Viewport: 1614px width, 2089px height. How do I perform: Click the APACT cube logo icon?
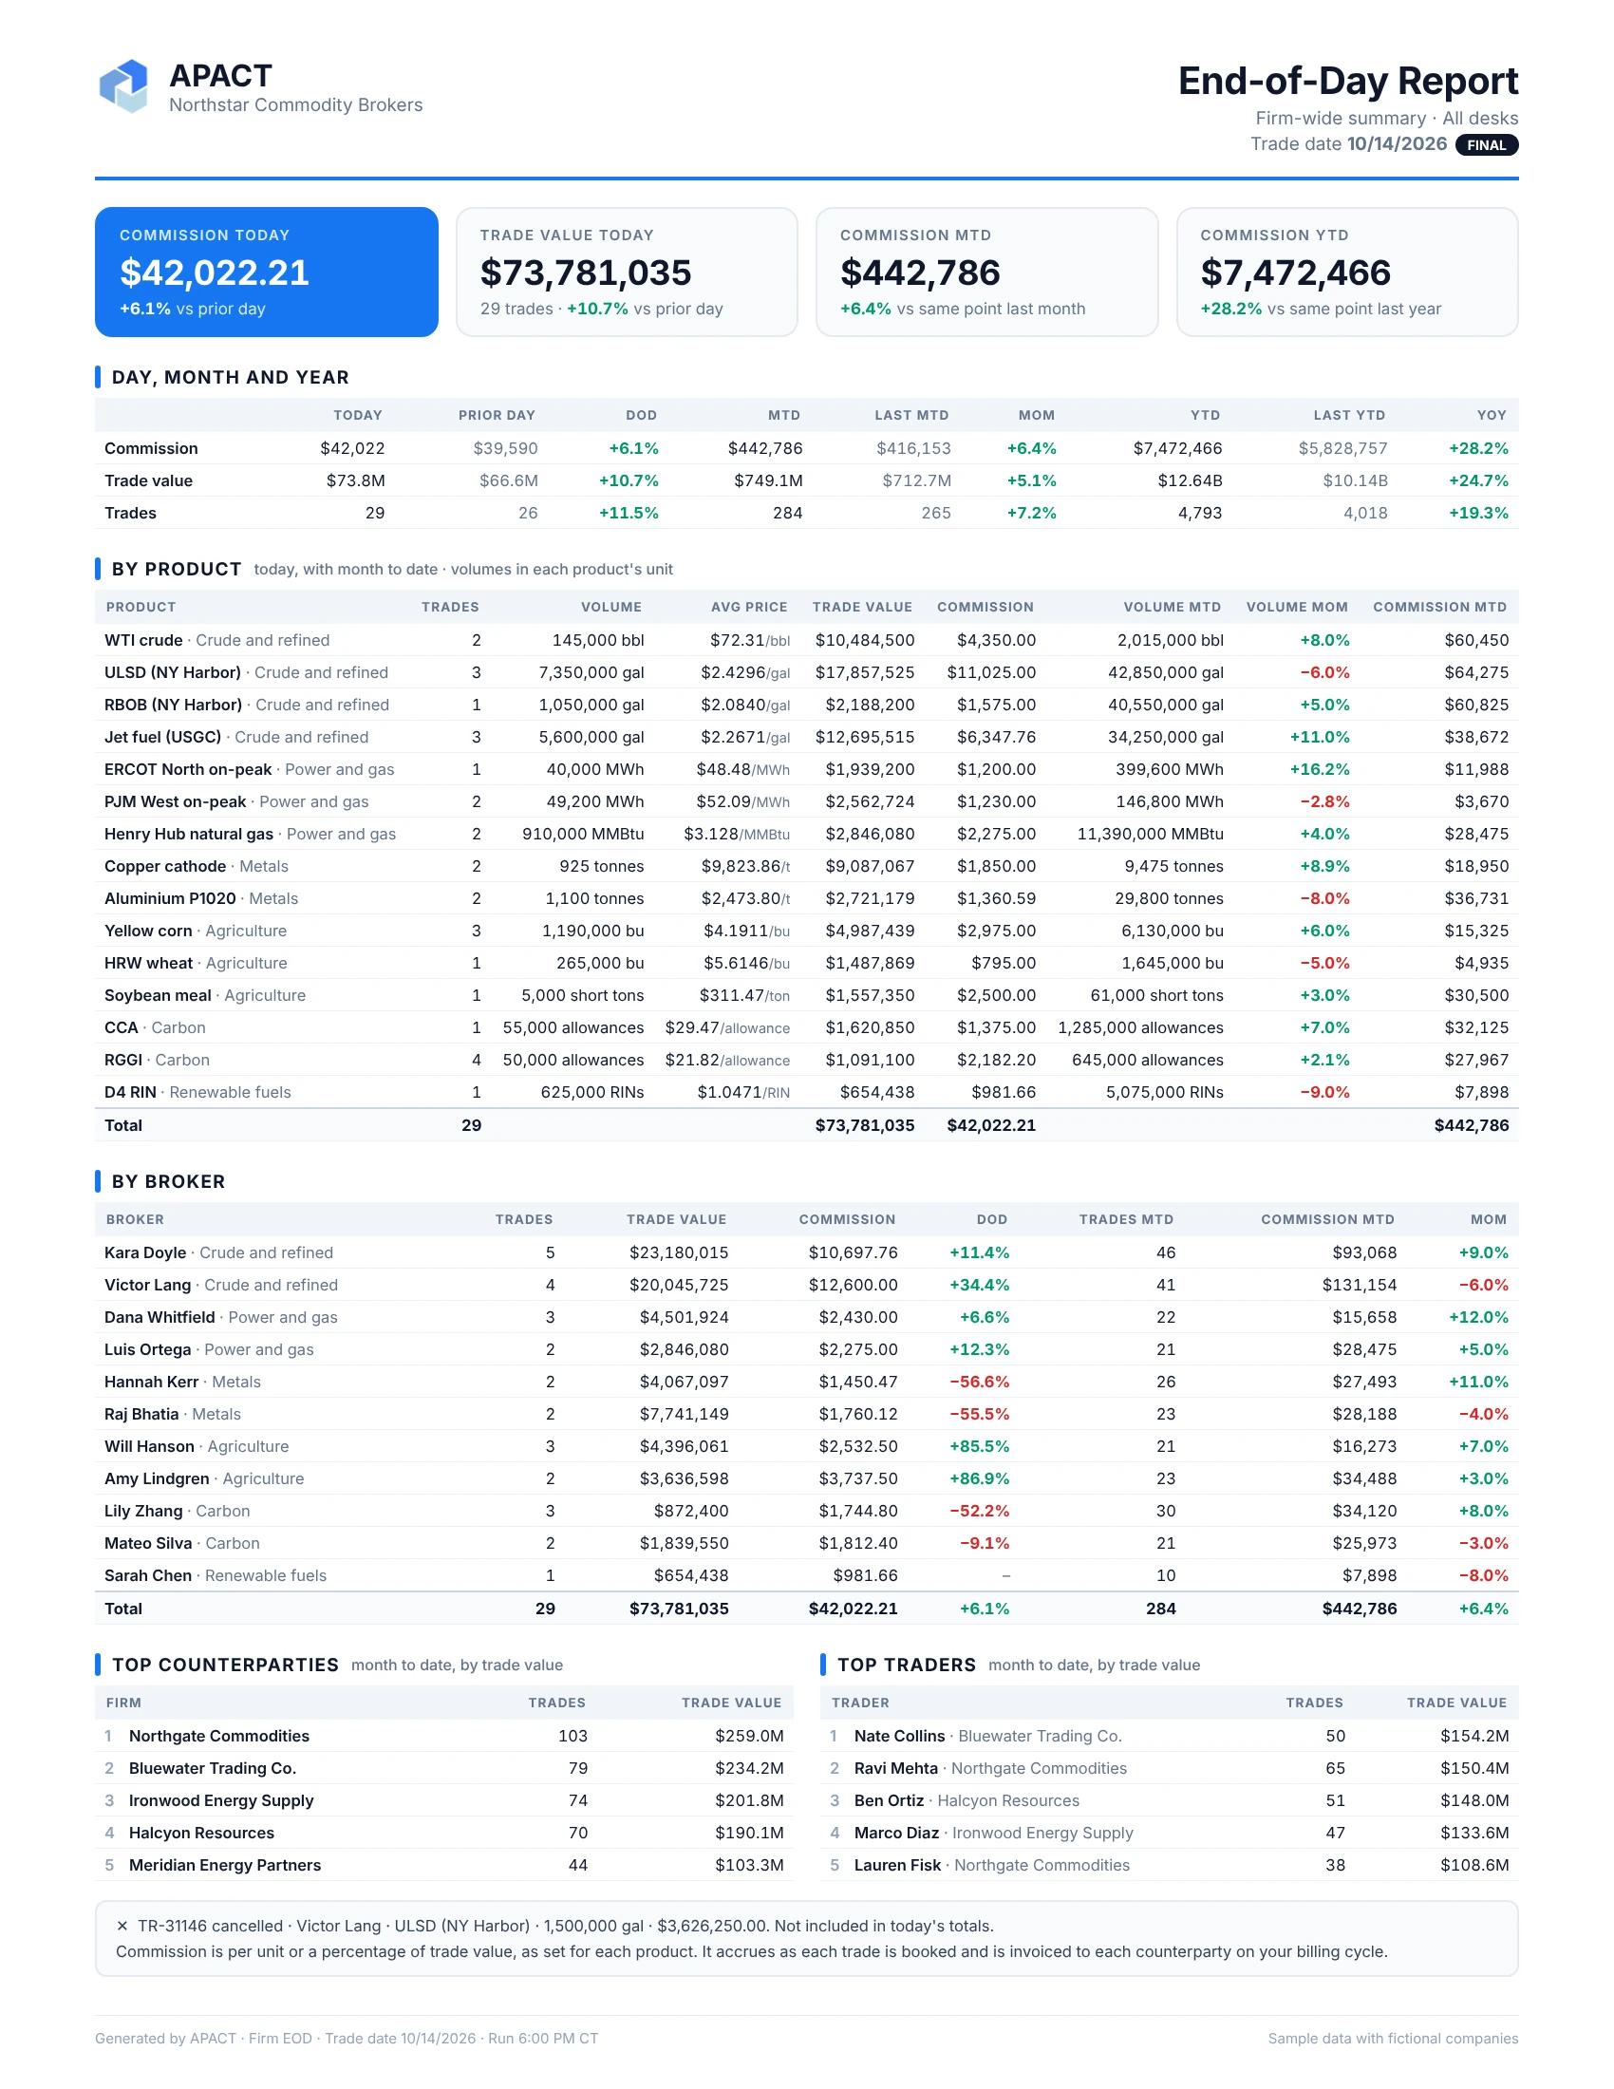(124, 86)
